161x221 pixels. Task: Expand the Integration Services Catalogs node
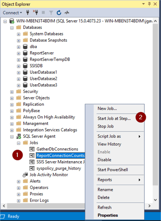[x=12, y=130]
